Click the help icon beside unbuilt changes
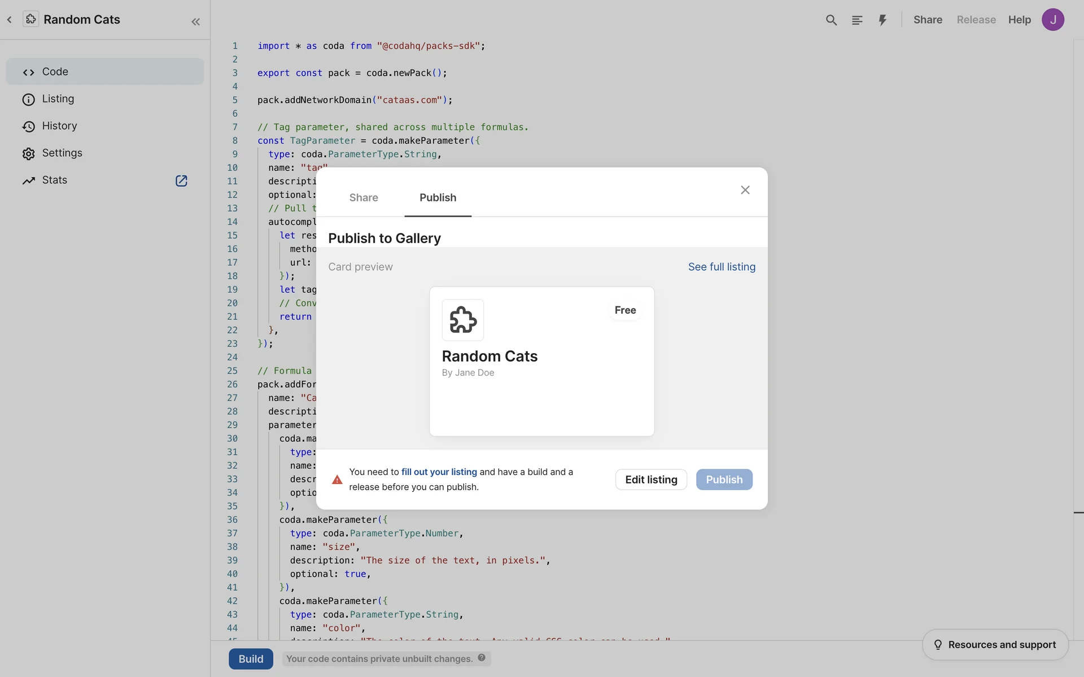Image resolution: width=1084 pixels, height=677 pixels. [482, 658]
